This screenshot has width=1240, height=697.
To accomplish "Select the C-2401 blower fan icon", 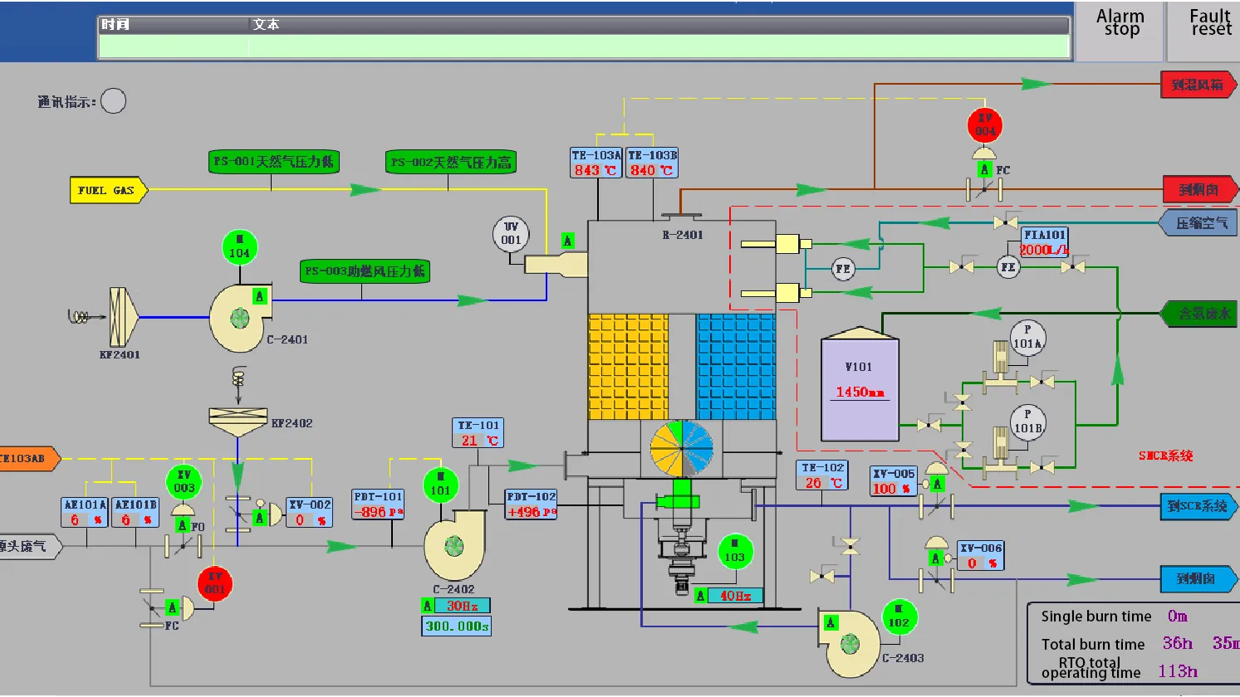I will [x=239, y=318].
